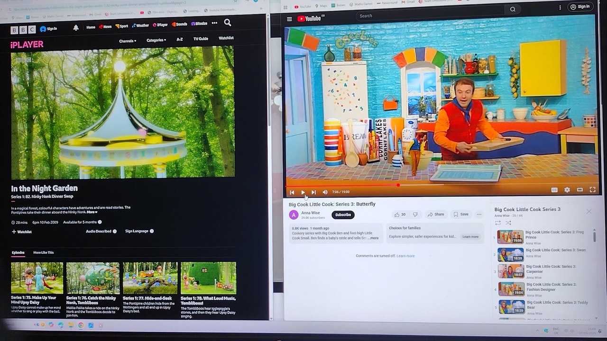Open Watchlist in iPlayer navigation
This screenshot has height=341, width=607.
[226, 38]
